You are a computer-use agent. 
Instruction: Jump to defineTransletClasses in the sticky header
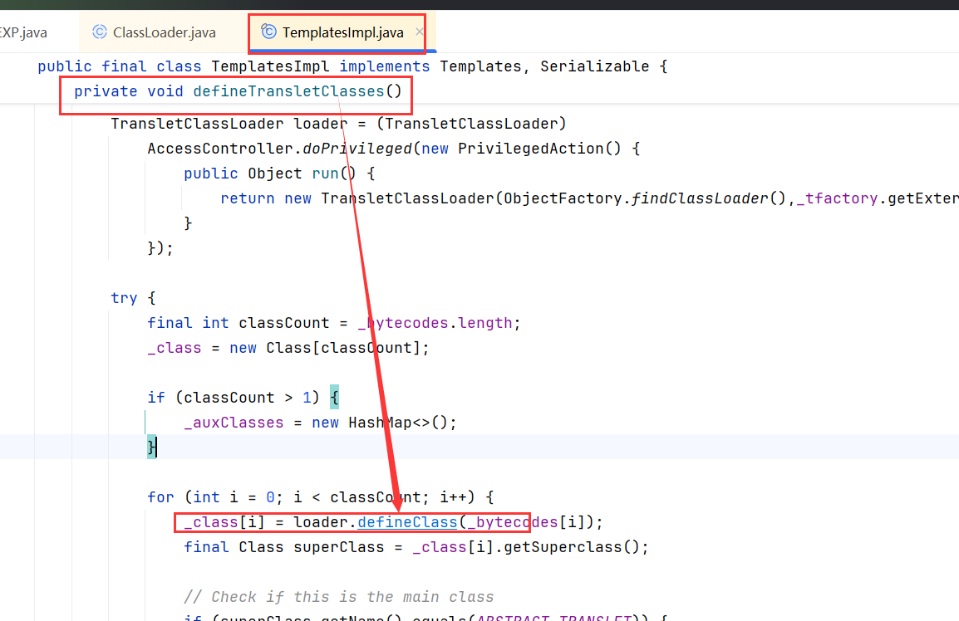(288, 91)
